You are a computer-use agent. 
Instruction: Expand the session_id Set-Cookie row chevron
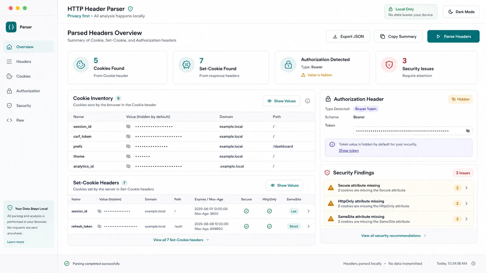pyautogui.click(x=308, y=211)
